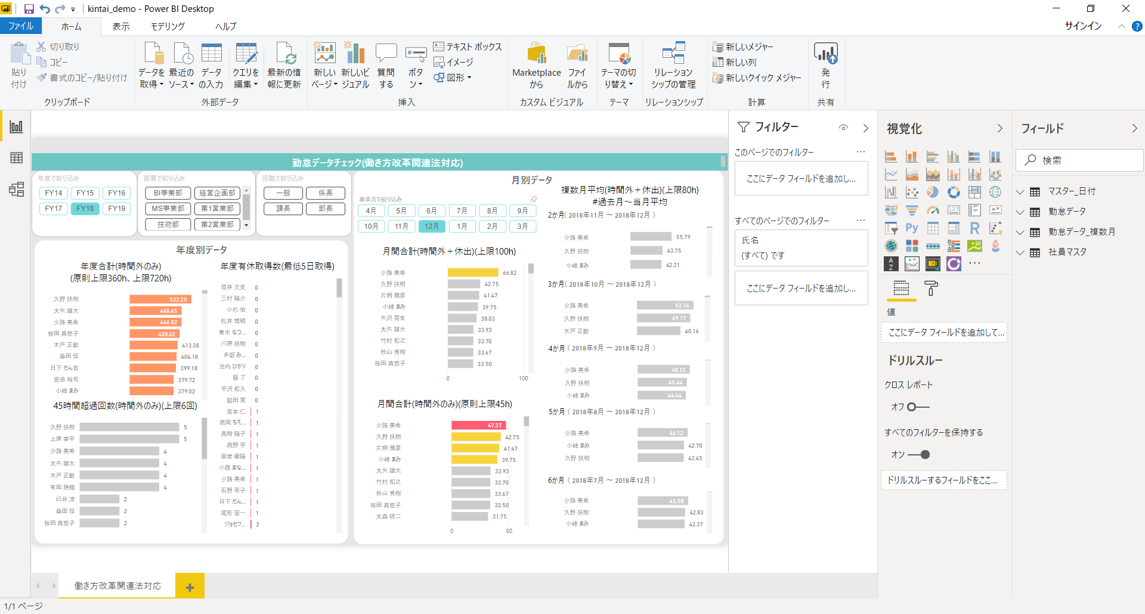Switch to Report view in left sidebar
Image resolution: width=1145 pixels, height=614 pixels.
[x=16, y=126]
